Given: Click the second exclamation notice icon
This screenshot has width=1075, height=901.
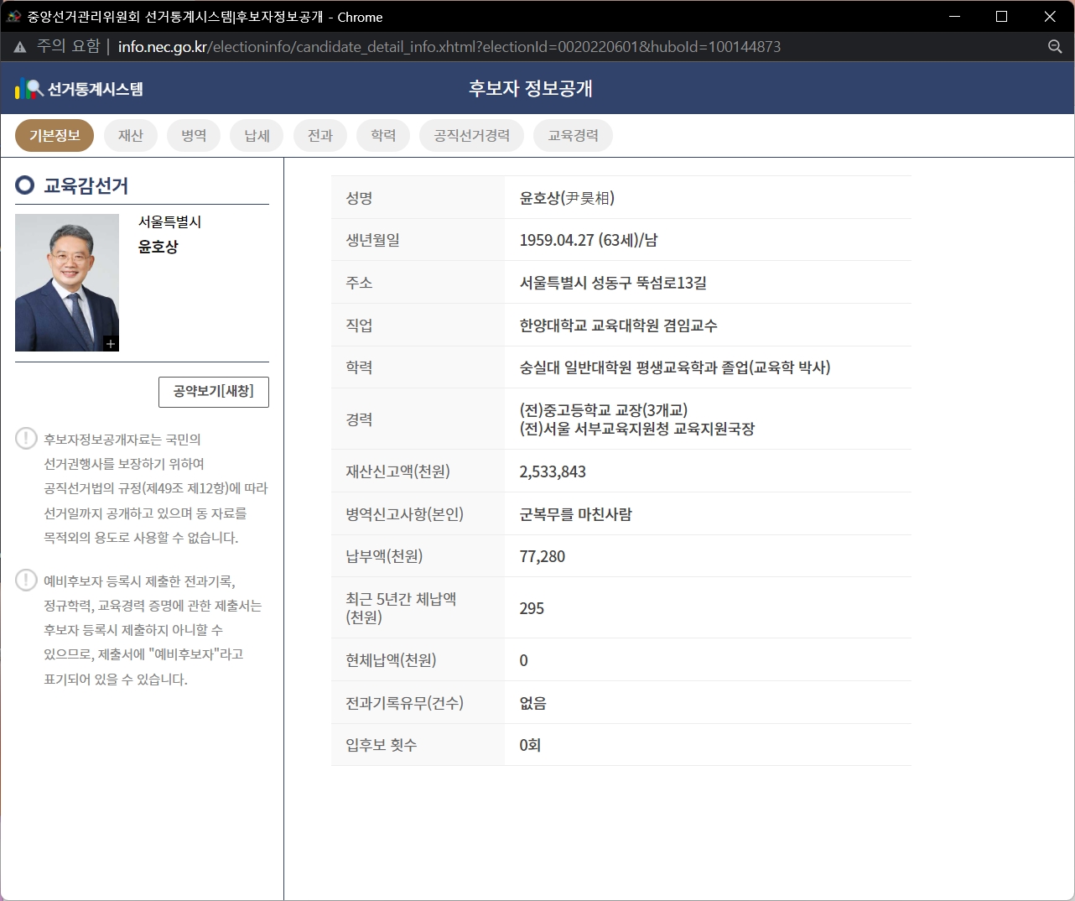Looking at the screenshot, I should coord(26,580).
